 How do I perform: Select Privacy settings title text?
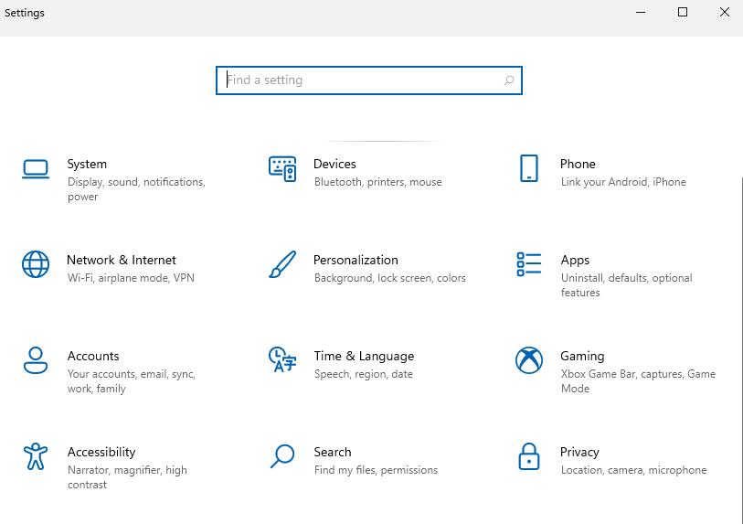tap(579, 452)
